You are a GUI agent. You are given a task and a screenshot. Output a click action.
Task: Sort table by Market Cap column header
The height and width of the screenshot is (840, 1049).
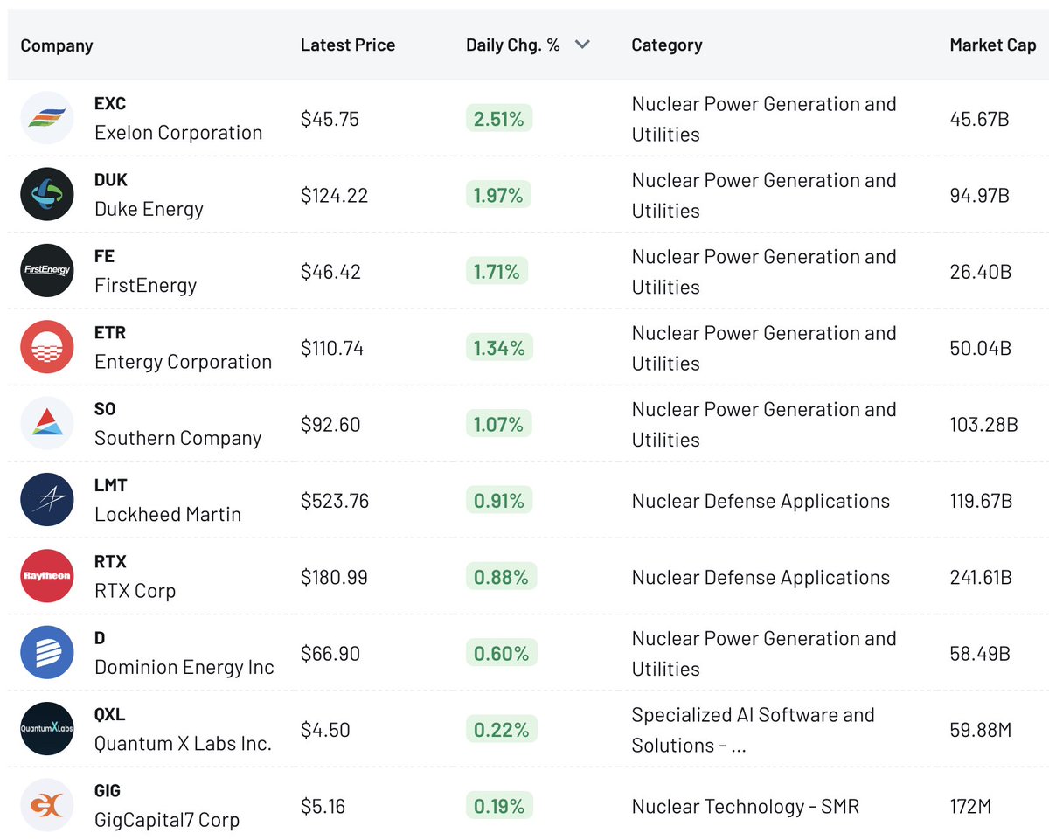pos(993,45)
